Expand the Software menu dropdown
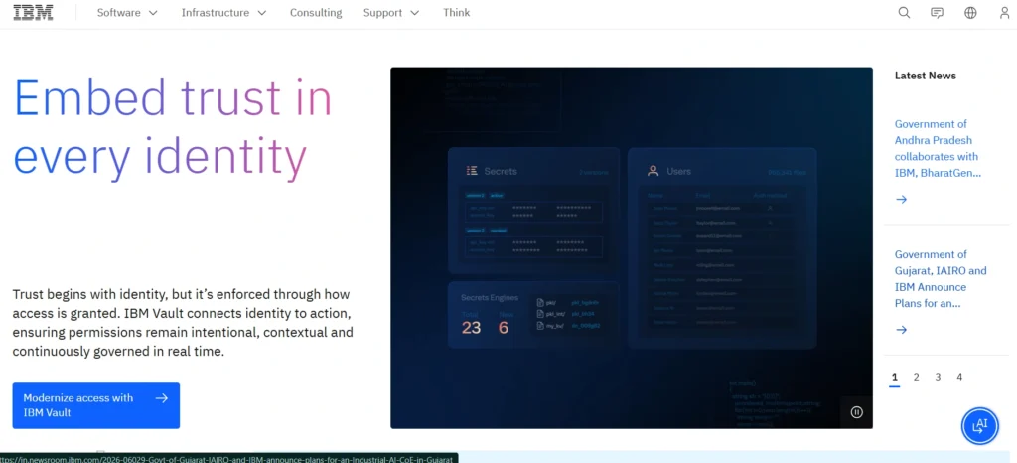1017x463 pixels. (127, 13)
